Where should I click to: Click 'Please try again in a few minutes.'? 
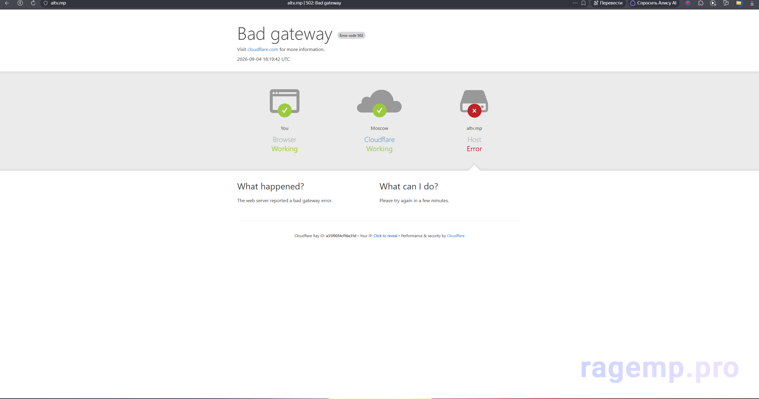pyautogui.click(x=414, y=201)
